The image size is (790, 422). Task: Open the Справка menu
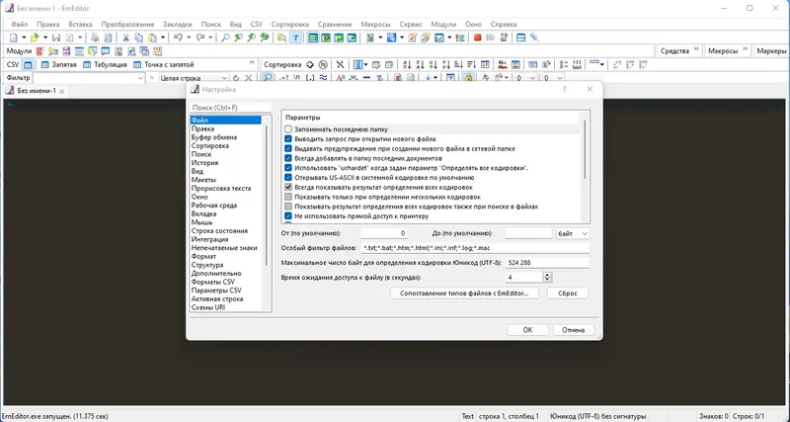(504, 24)
